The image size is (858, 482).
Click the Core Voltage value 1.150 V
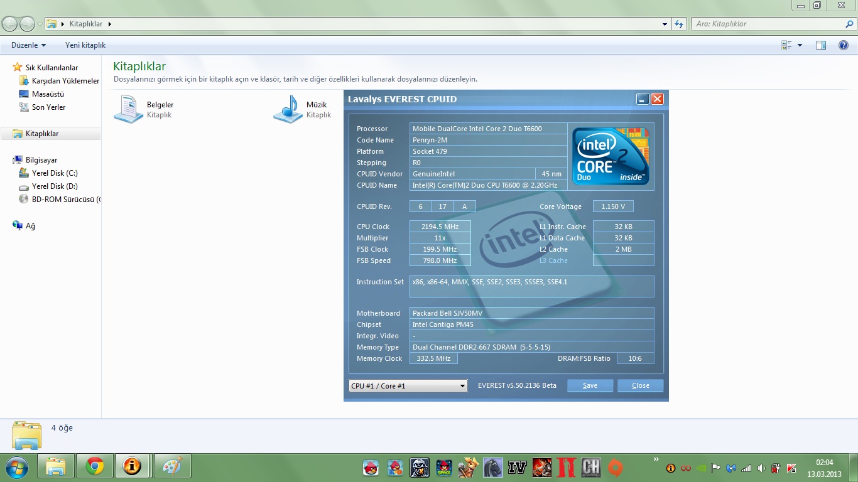pos(613,206)
